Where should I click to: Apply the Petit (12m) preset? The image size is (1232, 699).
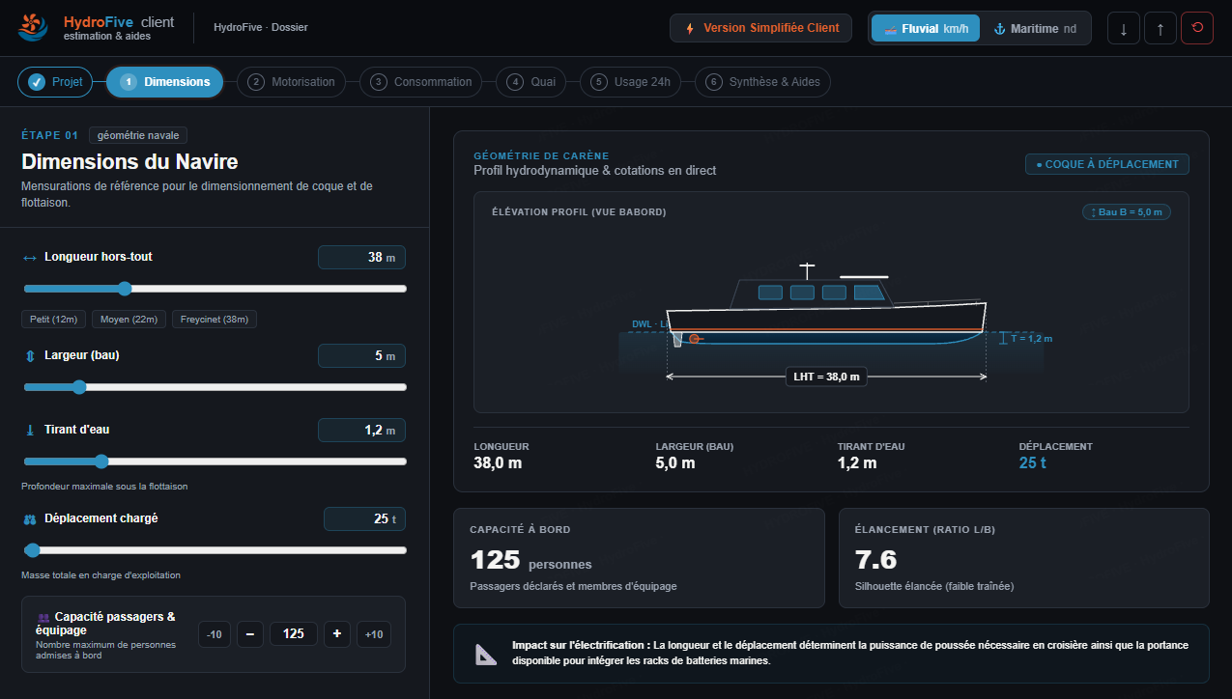coord(54,320)
